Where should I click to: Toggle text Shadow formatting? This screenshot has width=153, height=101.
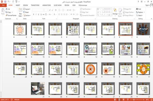click(41, 14)
